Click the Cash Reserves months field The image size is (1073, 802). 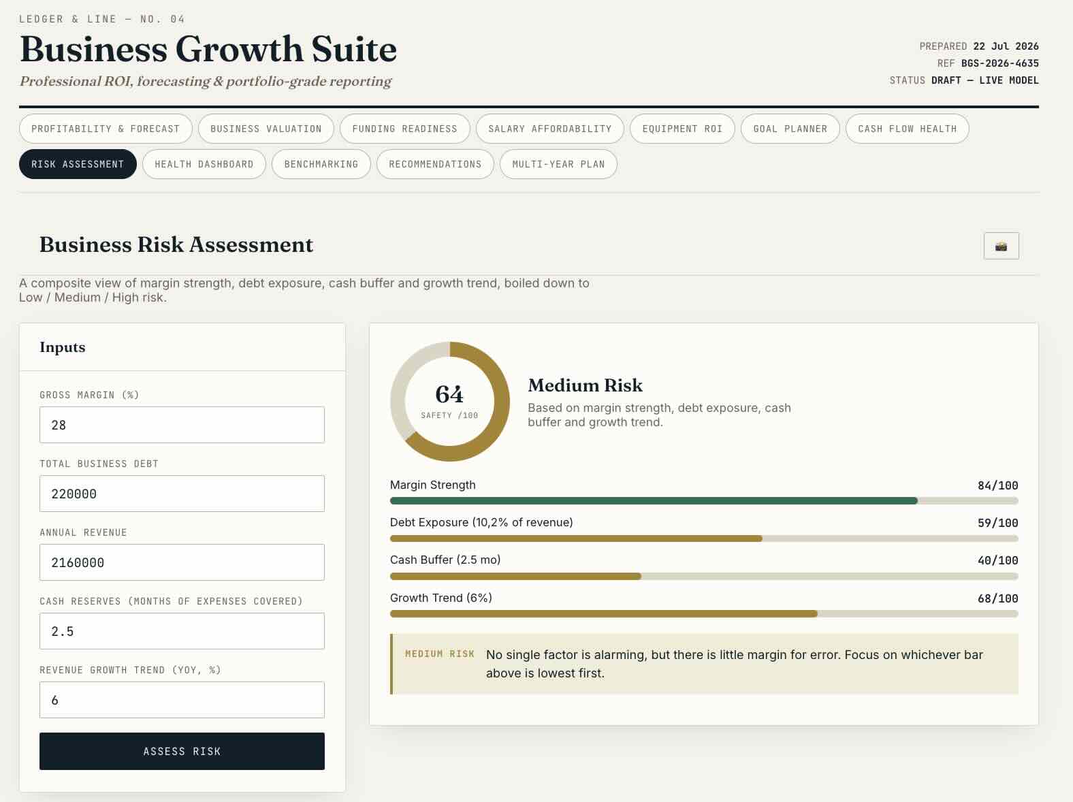(182, 631)
